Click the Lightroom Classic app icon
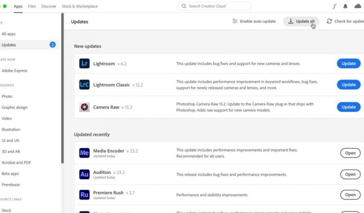The image size is (364, 213). pos(84,85)
